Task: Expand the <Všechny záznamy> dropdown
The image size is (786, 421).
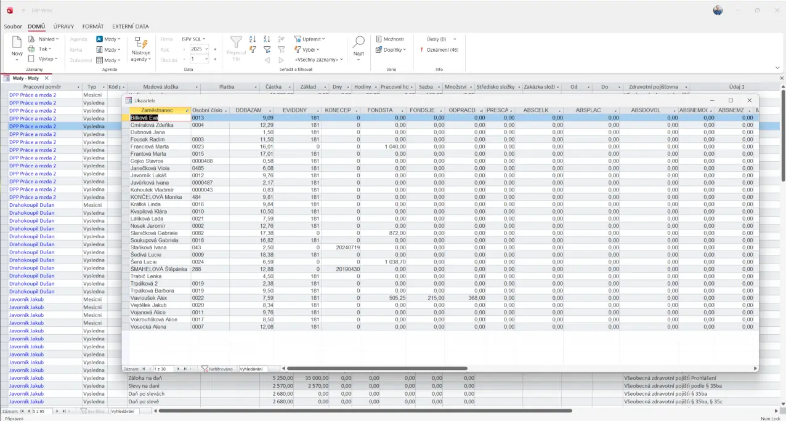Action: 318,60
